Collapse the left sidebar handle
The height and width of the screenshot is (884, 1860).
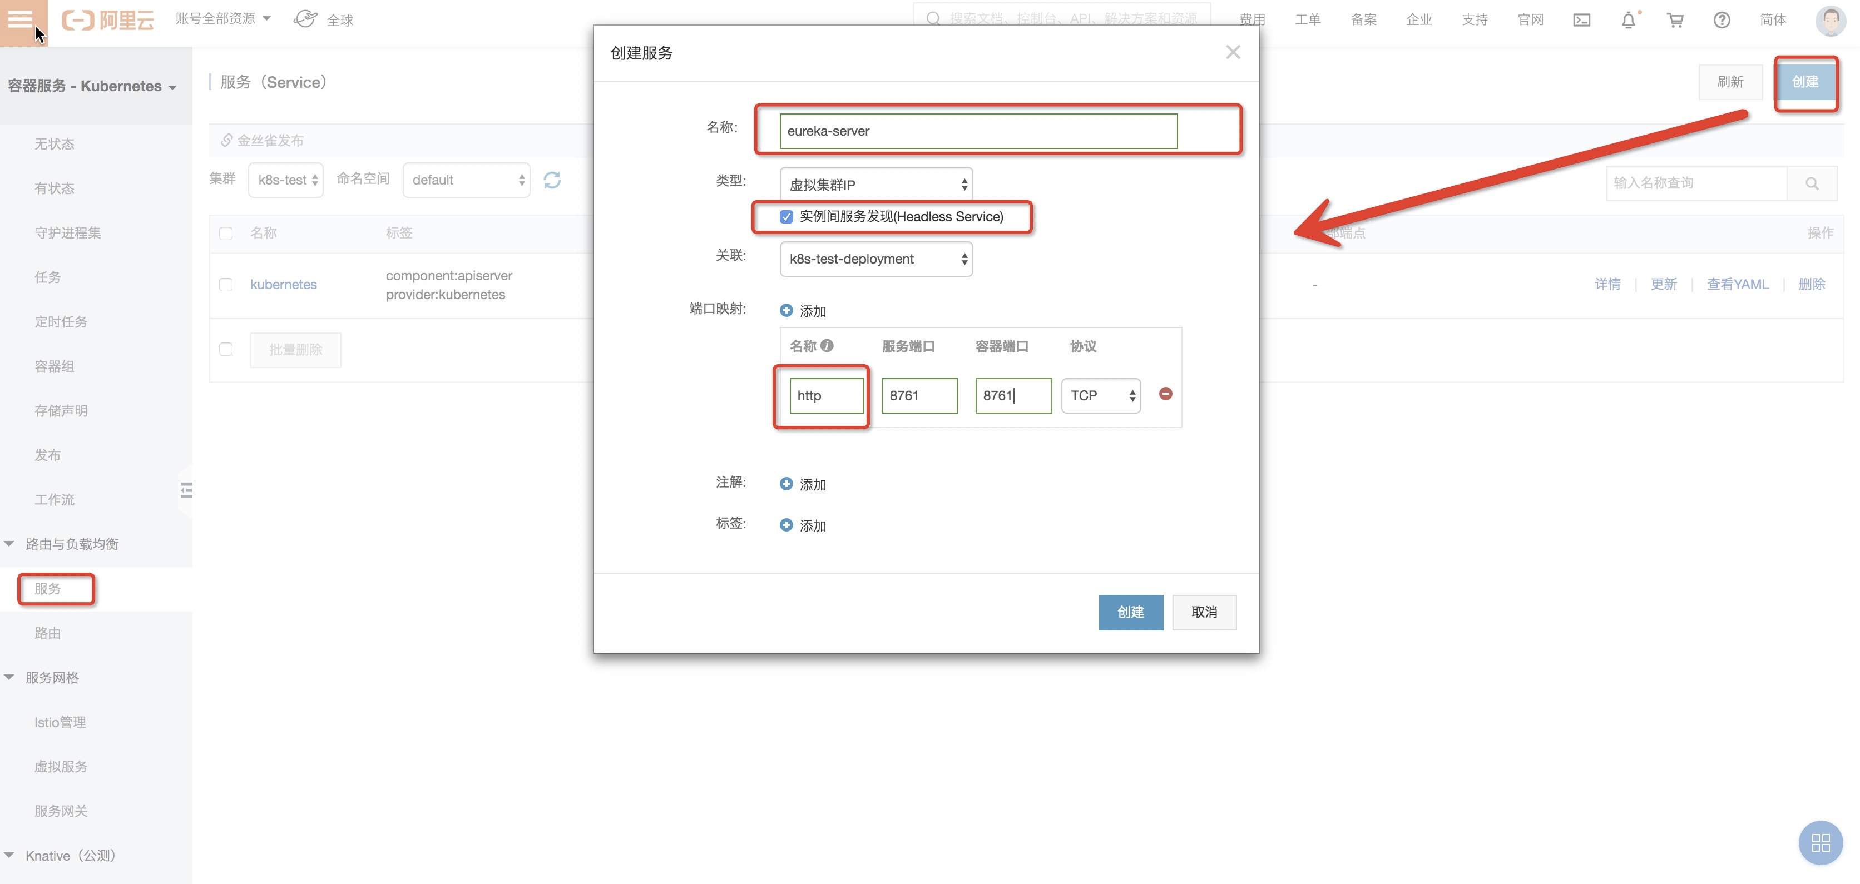[186, 491]
